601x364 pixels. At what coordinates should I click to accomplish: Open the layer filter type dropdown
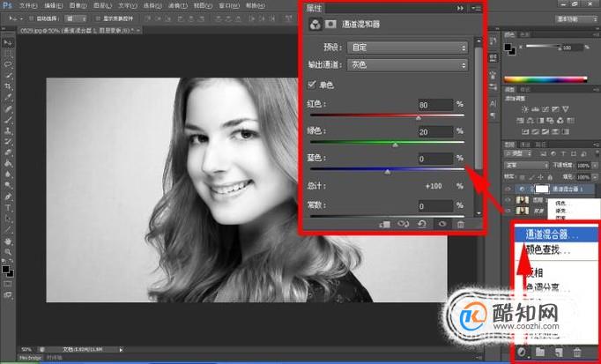[x=518, y=153]
